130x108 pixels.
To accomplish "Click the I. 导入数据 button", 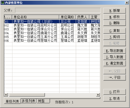I will click(115, 57).
